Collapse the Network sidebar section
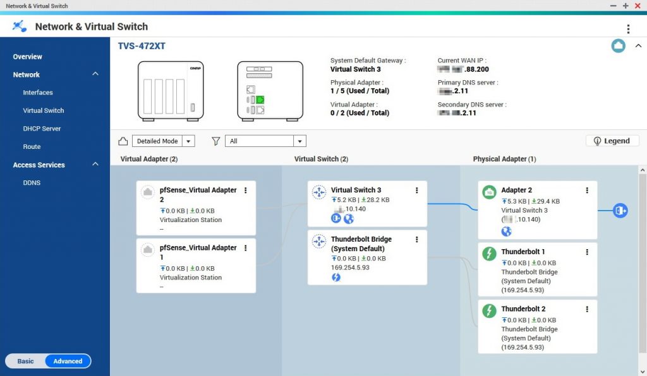Screen dimensions: 647x376 (95, 74)
